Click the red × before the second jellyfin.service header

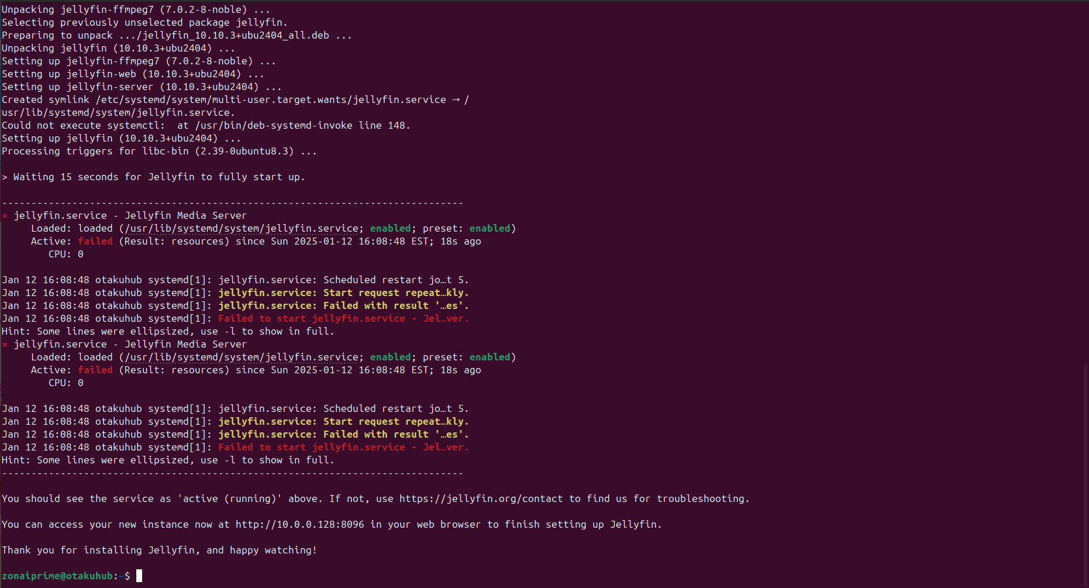5,344
